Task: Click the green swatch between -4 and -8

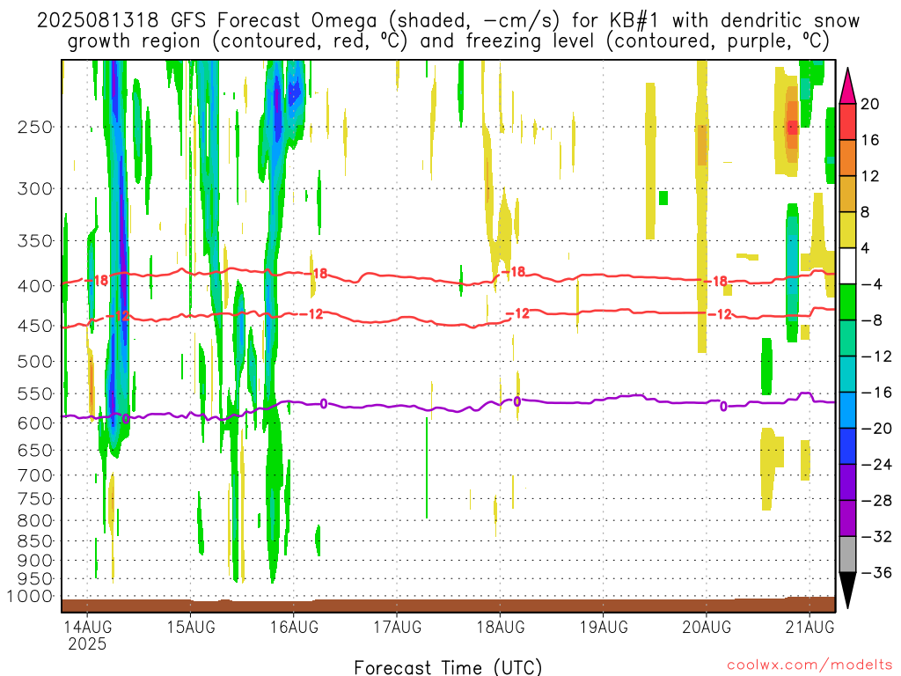Action: 847,303
